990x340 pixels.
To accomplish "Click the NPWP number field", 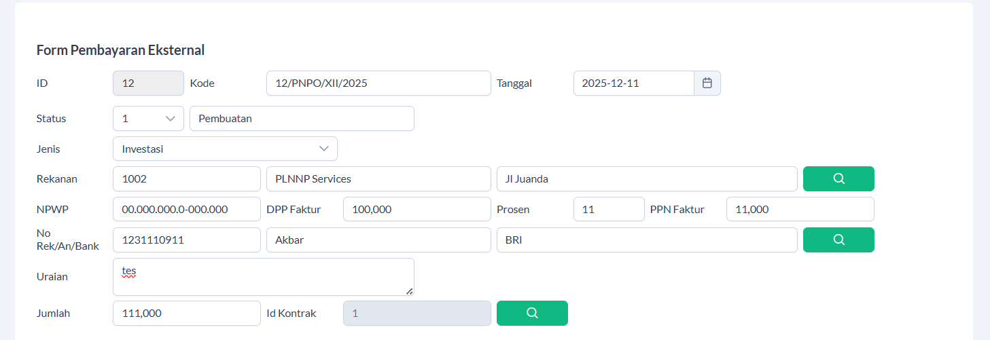I will point(187,209).
